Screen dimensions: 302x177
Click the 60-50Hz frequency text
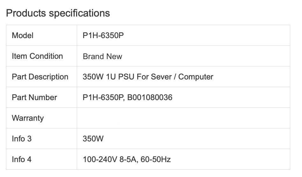click(156, 160)
